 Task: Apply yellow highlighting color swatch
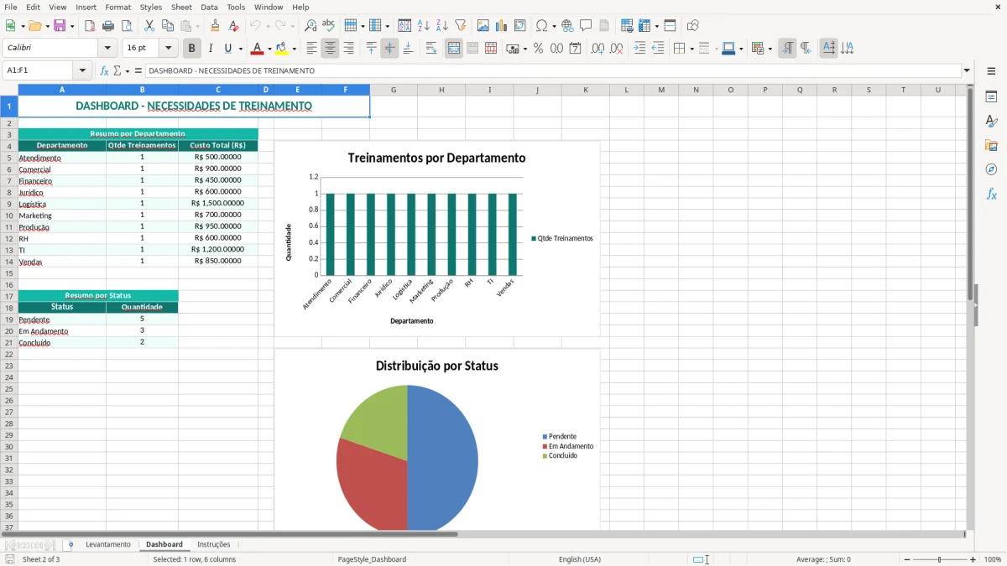click(x=282, y=49)
